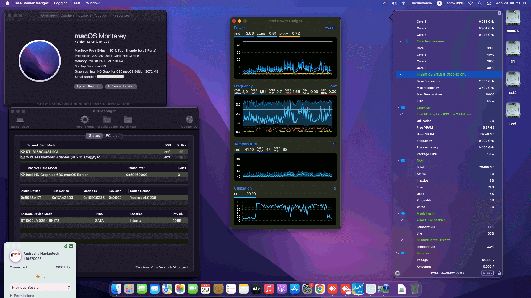Image resolution: width=531 pixels, height=298 pixels.
Task: Toggle Builtin checkbox for Wireless Network Adapter
Action: [181, 157]
